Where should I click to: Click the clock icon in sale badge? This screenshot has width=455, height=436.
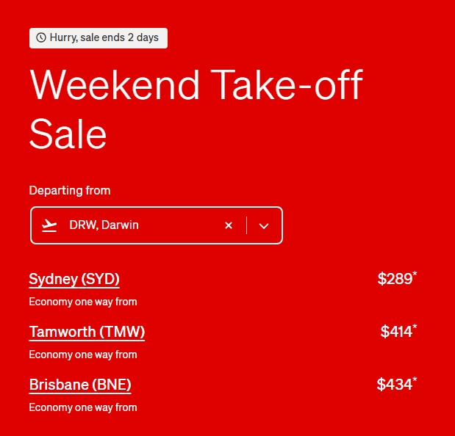pyautogui.click(x=41, y=37)
